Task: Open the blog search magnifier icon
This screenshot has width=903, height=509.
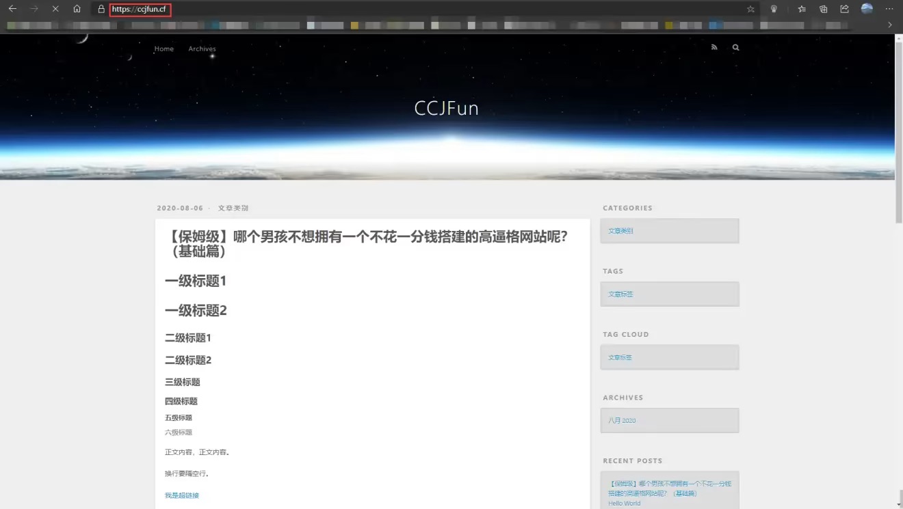Action: [x=735, y=47]
